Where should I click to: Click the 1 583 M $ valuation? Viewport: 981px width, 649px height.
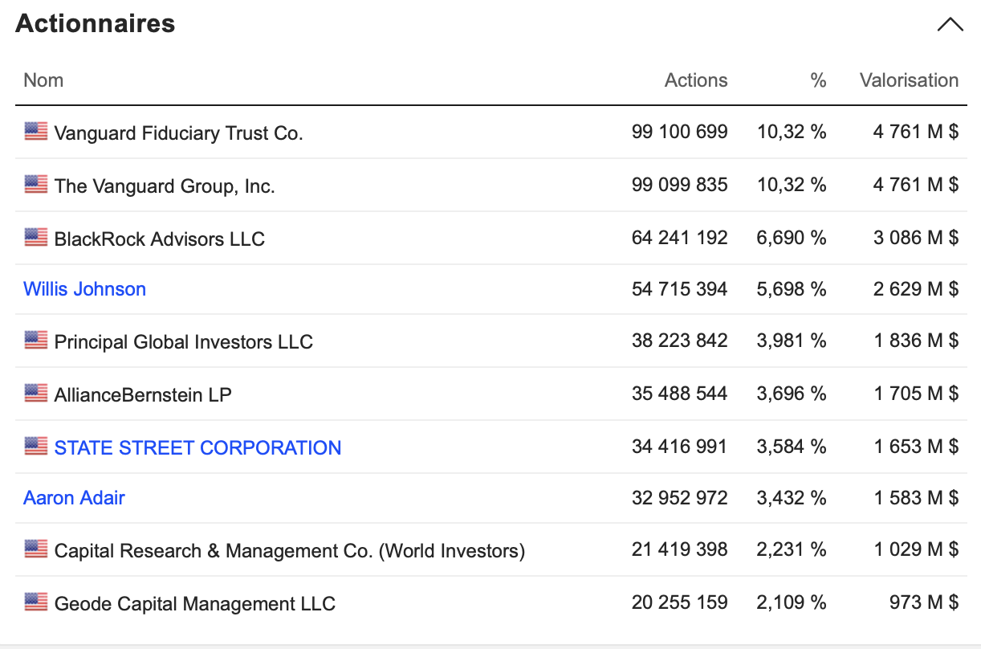916,498
